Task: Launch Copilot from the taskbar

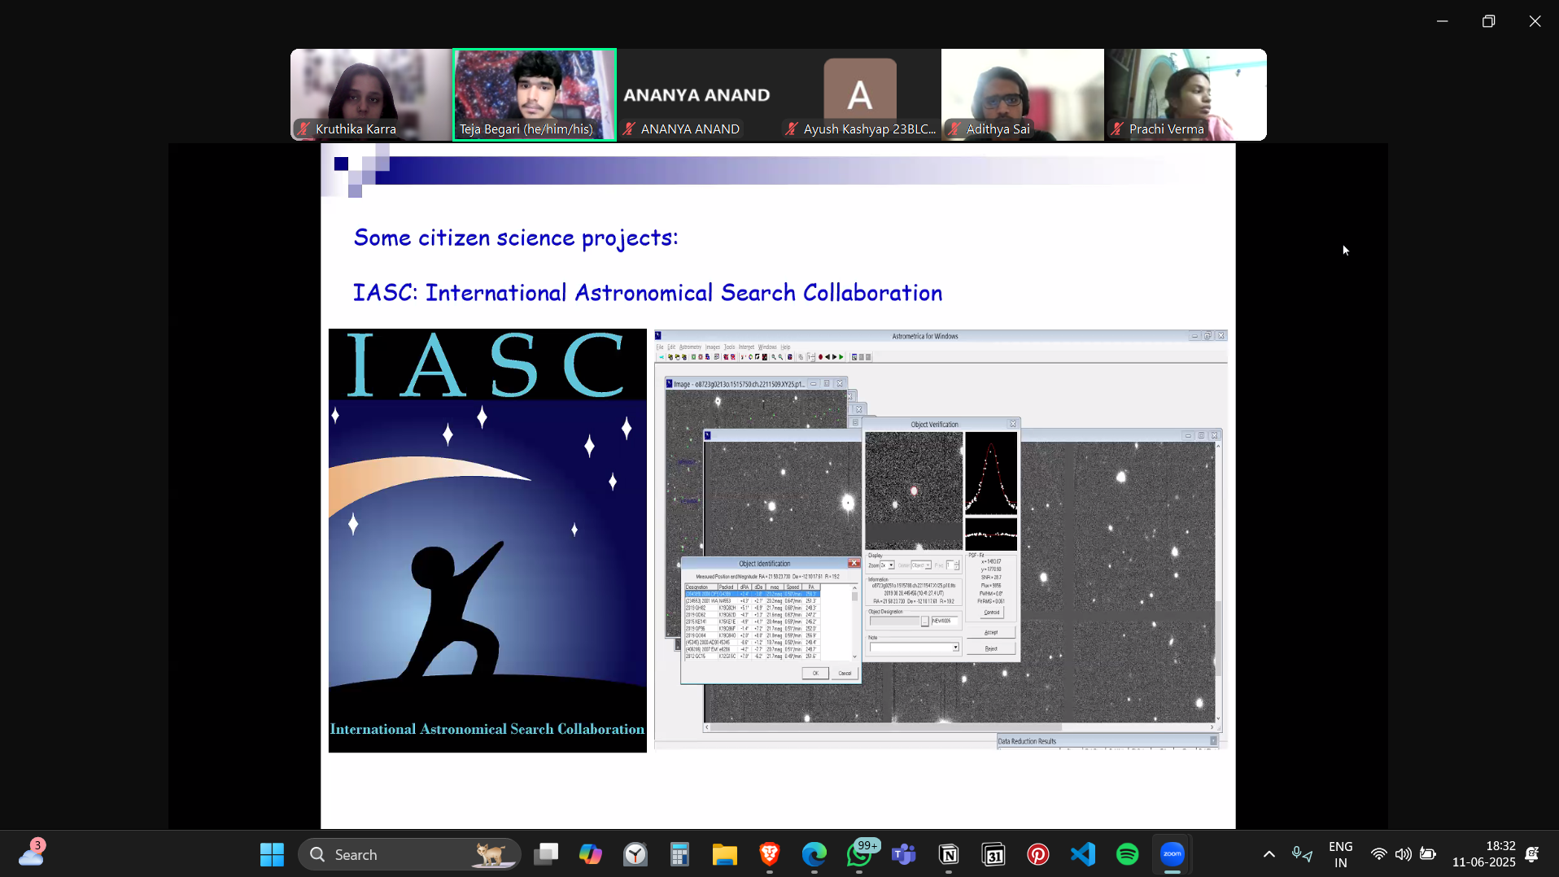Action: pos(591,854)
